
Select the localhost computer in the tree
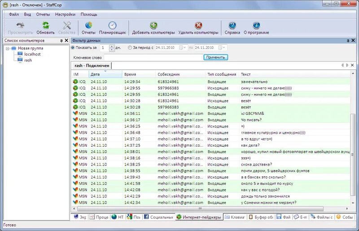(x=32, y=54)
